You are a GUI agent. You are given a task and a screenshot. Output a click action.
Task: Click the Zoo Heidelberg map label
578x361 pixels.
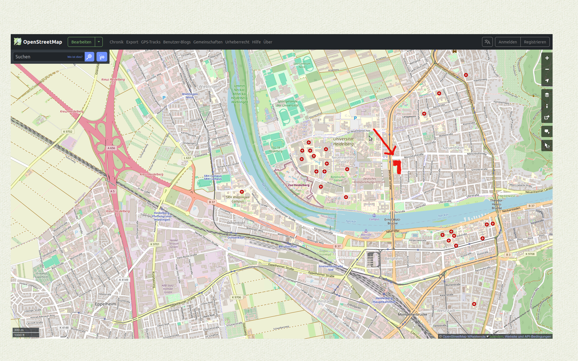299,185
